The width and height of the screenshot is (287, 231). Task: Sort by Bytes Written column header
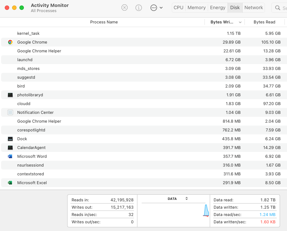(x=222, y=22)
